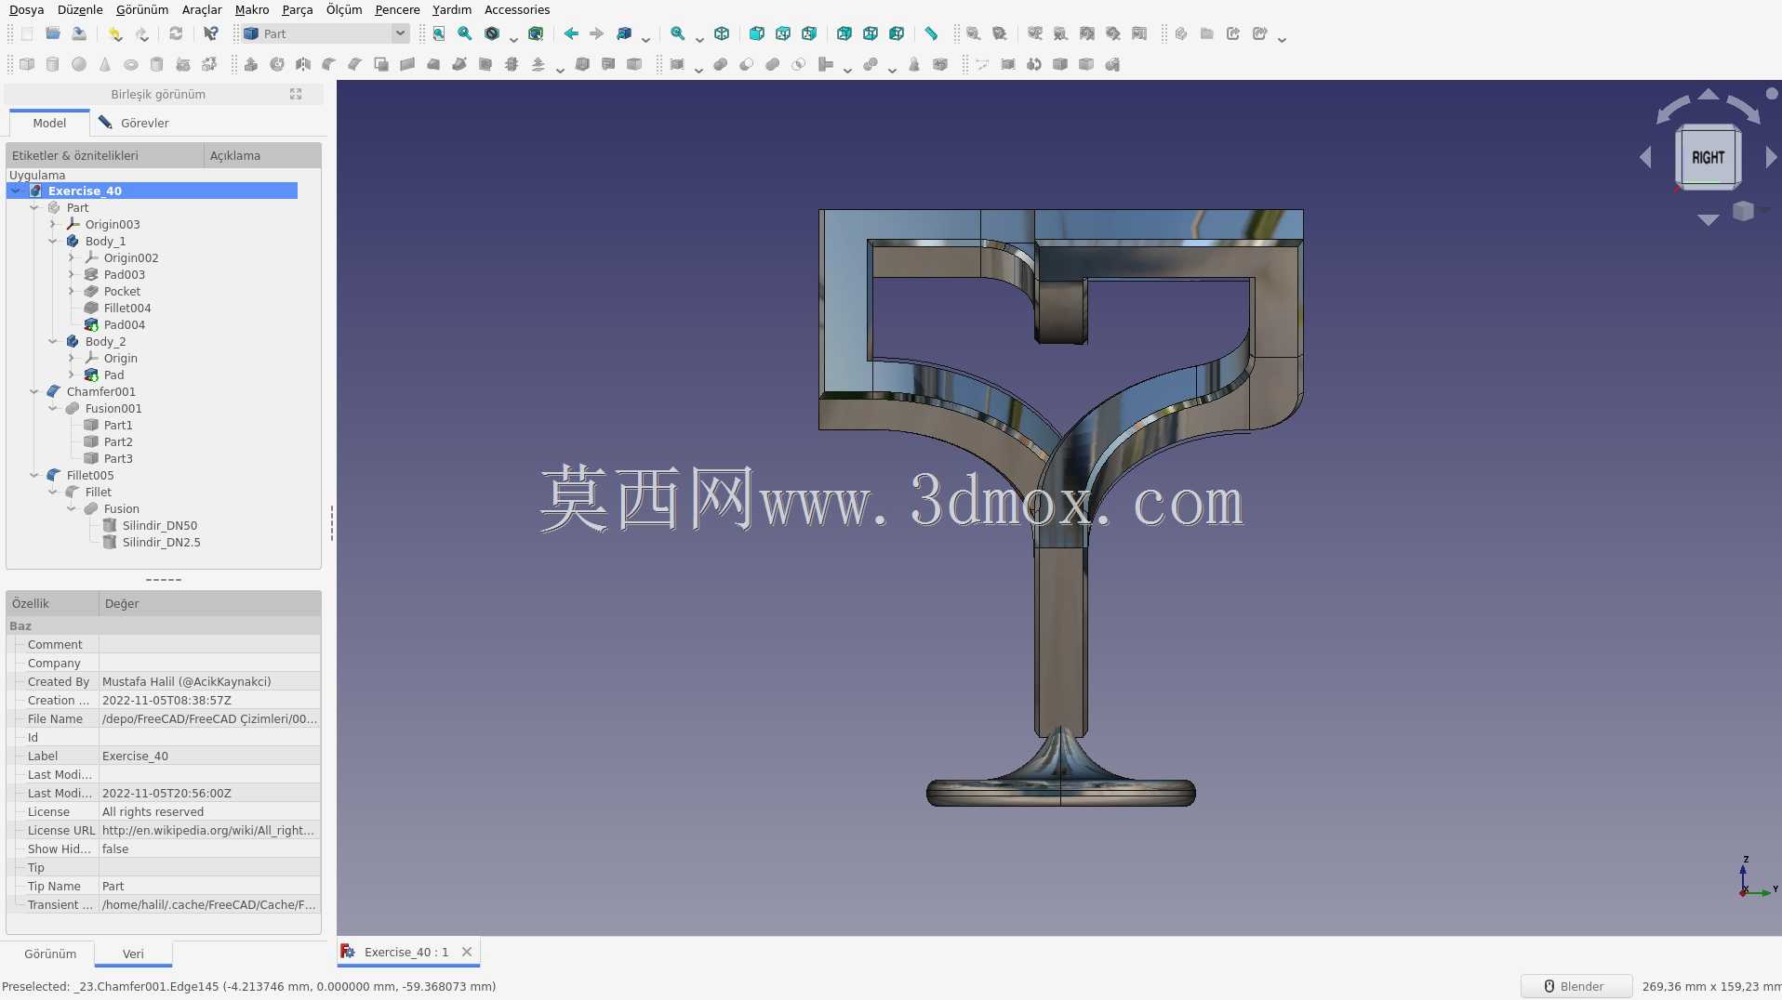Screen dimensions: 1782x1000
Task: Click the teal back navigation arrow
Action: coord(571,33)
